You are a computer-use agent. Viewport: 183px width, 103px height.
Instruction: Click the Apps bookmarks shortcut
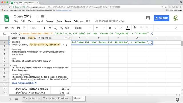tap(5, 10)
